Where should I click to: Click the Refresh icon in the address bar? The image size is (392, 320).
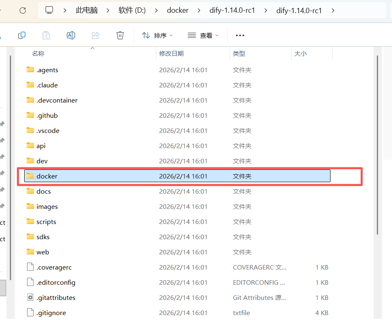click(x=23, y=11)
